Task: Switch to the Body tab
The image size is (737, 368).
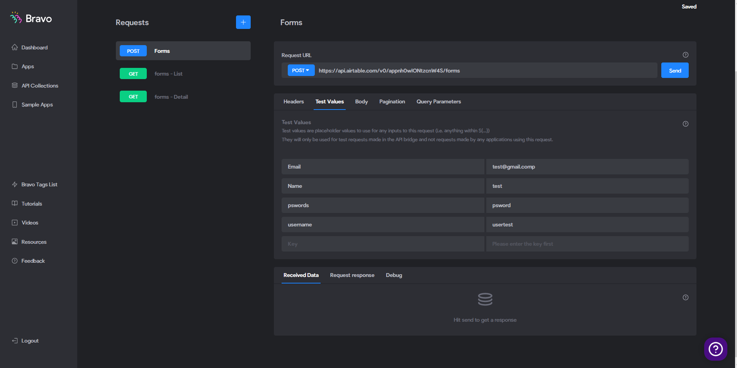Action: click(362, 101)
